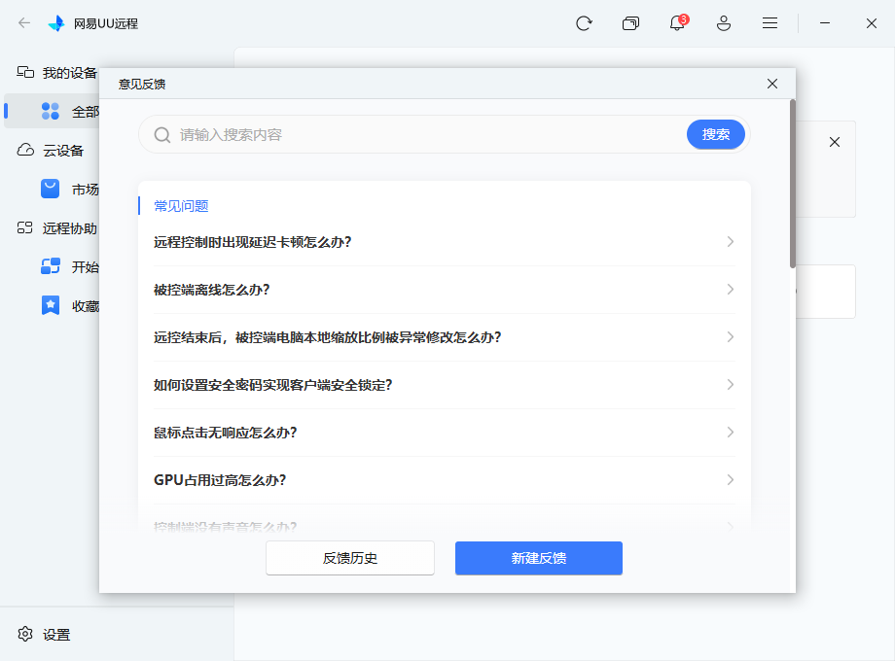The height and width of the screenshot is (661, 895).
Task: Click the back arrow in title bar
Action: pyautogui.click(x=24, y=23)
